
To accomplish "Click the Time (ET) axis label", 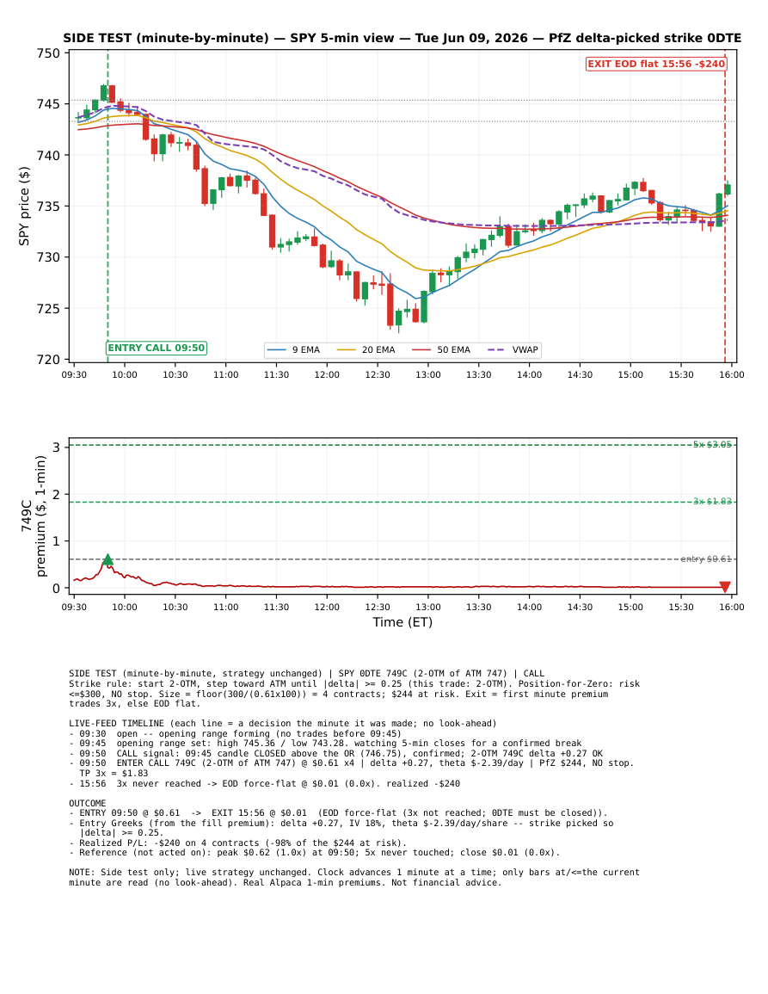I will point(402,622).
